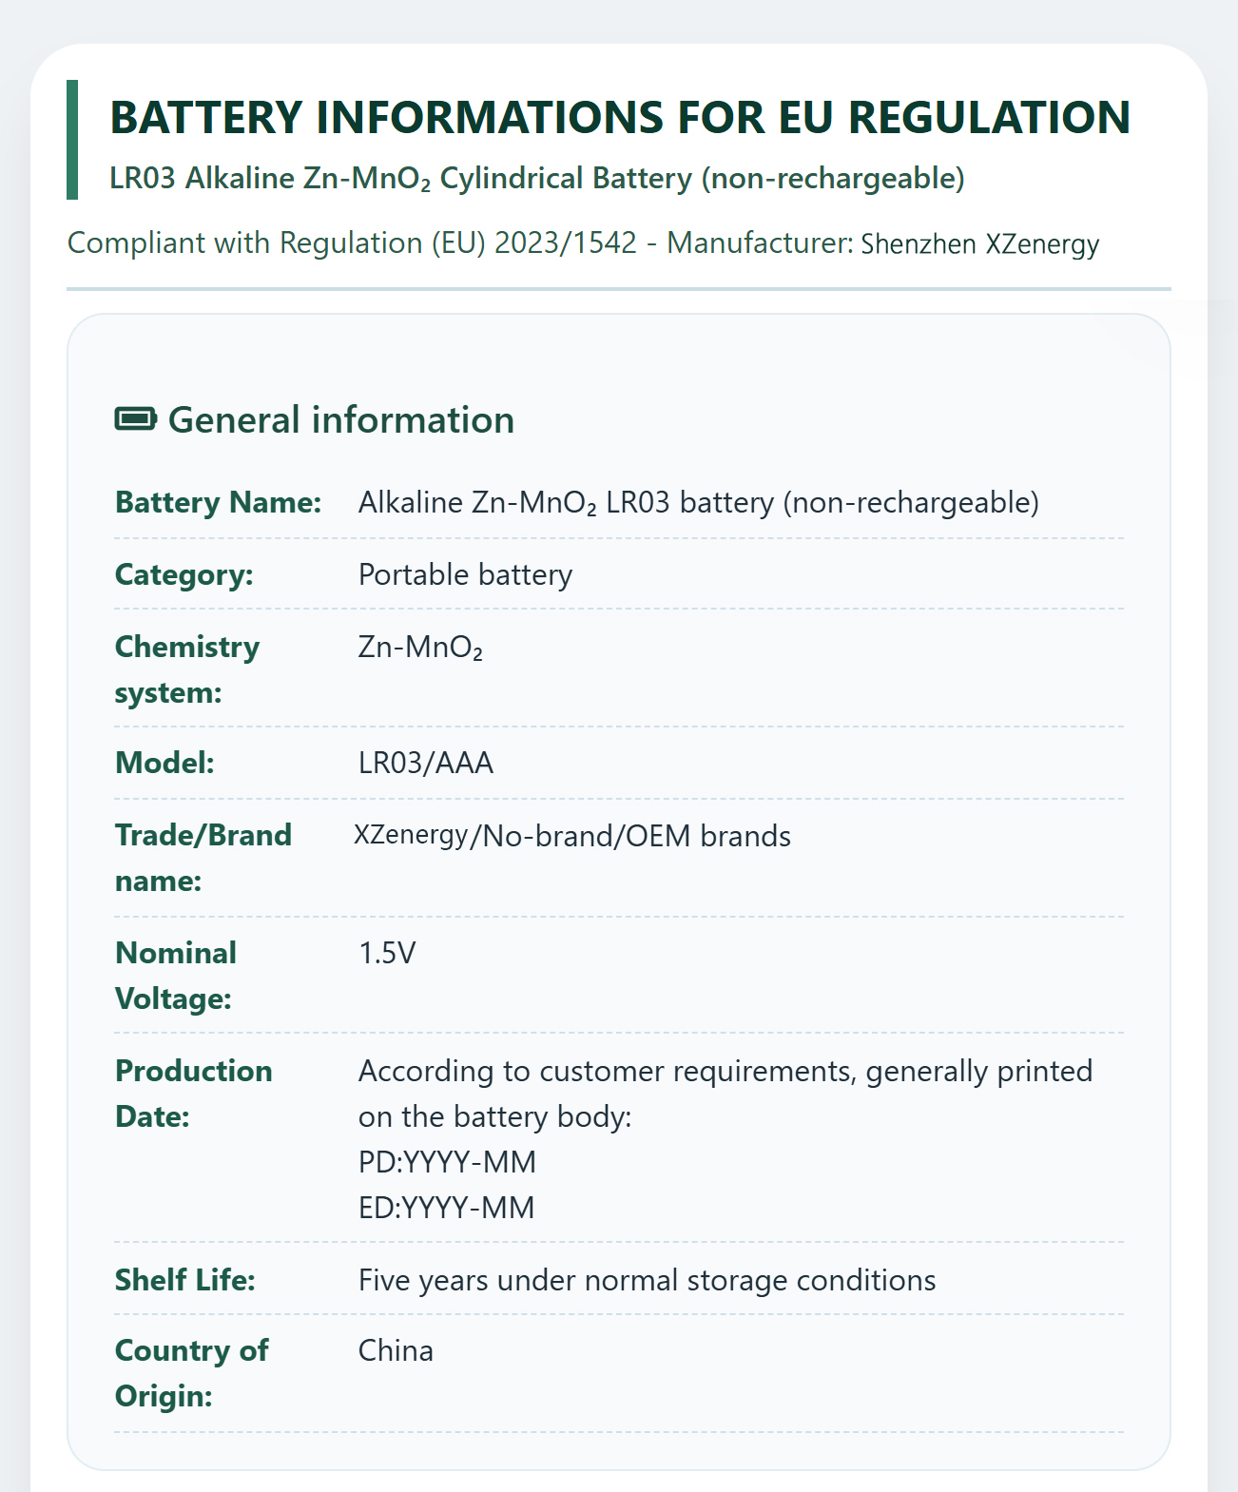The image size is (1238, 1492).
Task: Click the 1.5V nominal voltage value
Action: 387,953
